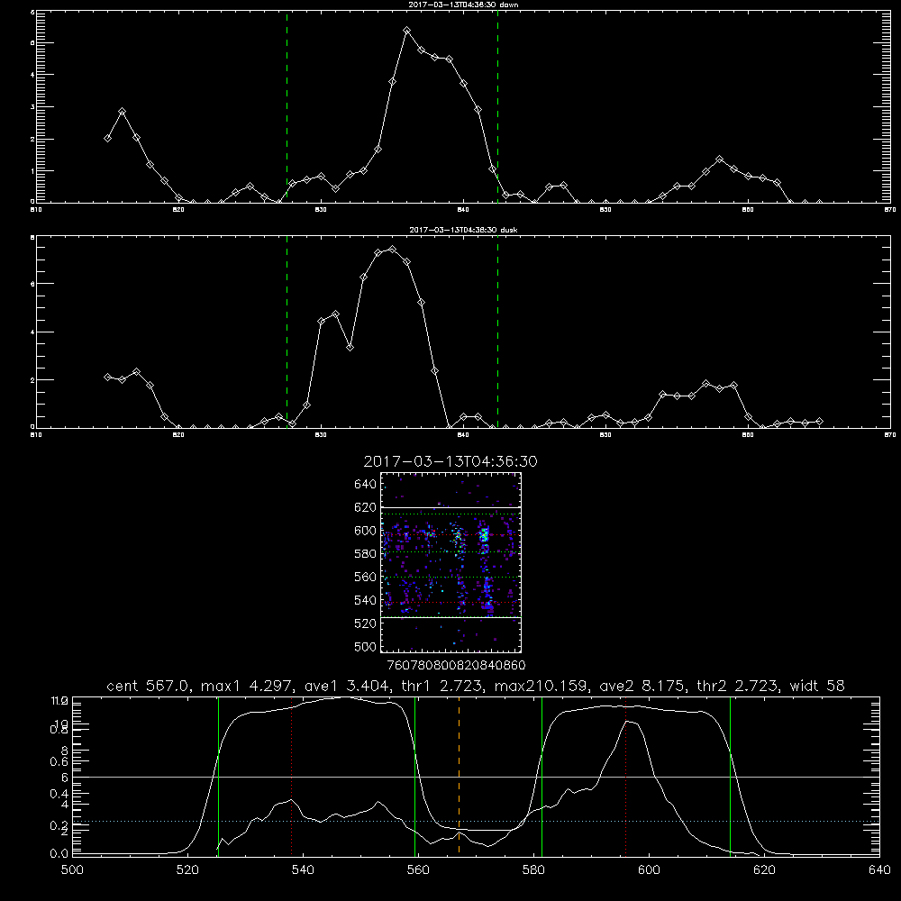
Task: Click the green dashed line near 828 in dusk plot
Action: pos(287,332)
